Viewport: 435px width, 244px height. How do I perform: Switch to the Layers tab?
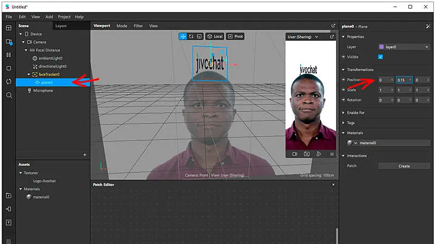pos(61,25)
